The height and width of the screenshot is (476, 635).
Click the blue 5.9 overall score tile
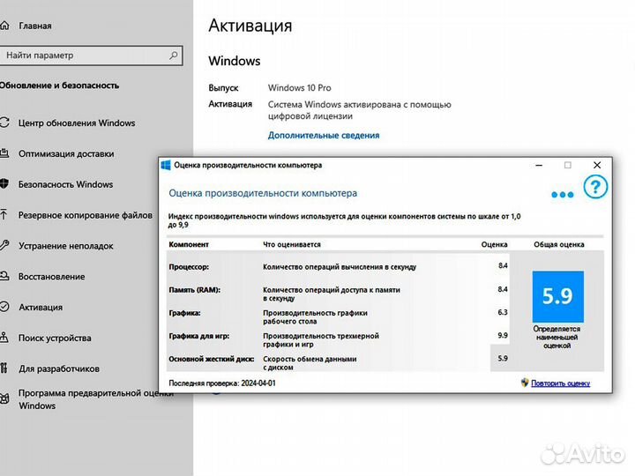coord(557,296)
